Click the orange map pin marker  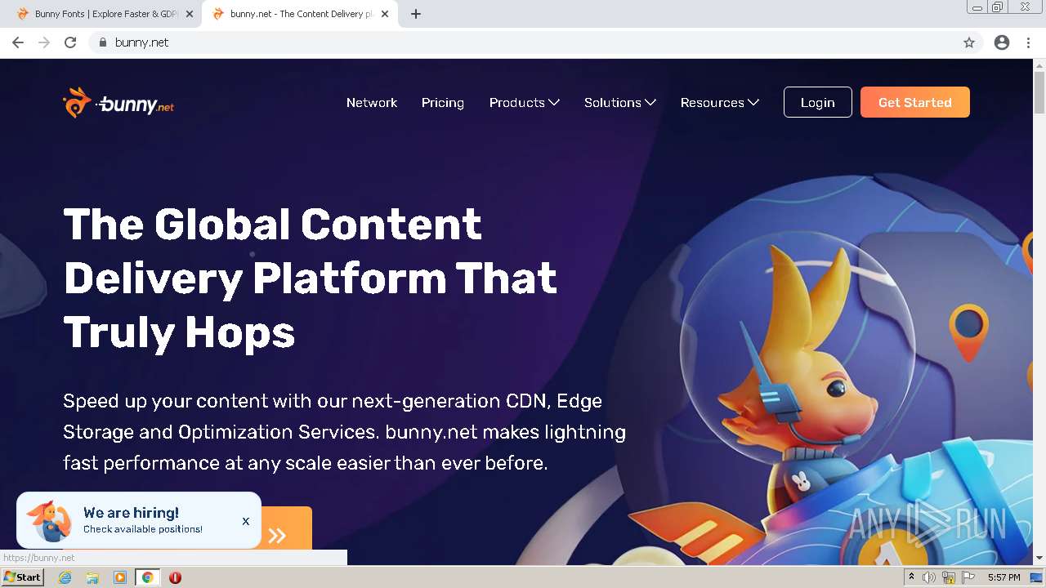coord(968,332)
